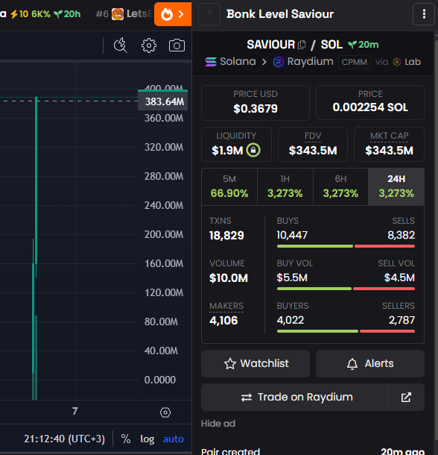Click the Hide ad link
The width and height of the screenshot is (438, 455).
pyautogui.click(x=218, y=424)
